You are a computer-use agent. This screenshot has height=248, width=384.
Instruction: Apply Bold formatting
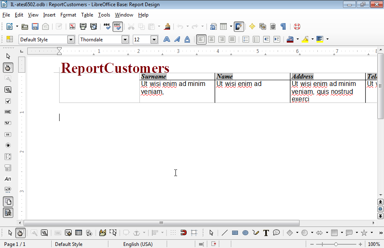tap(167, 39)
